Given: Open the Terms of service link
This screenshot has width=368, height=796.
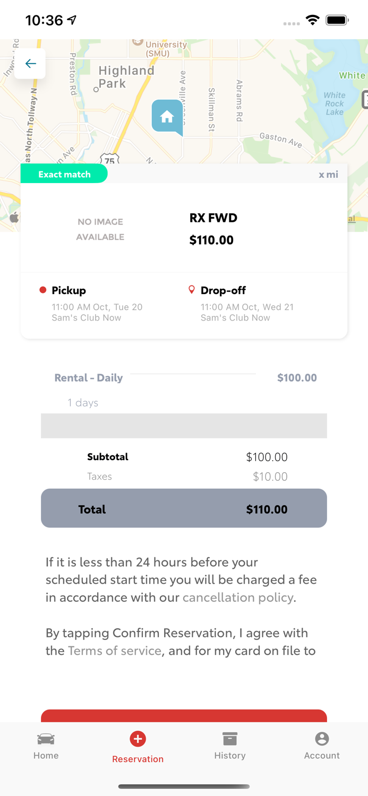Looking at the screenshot, I should (114, 651).
